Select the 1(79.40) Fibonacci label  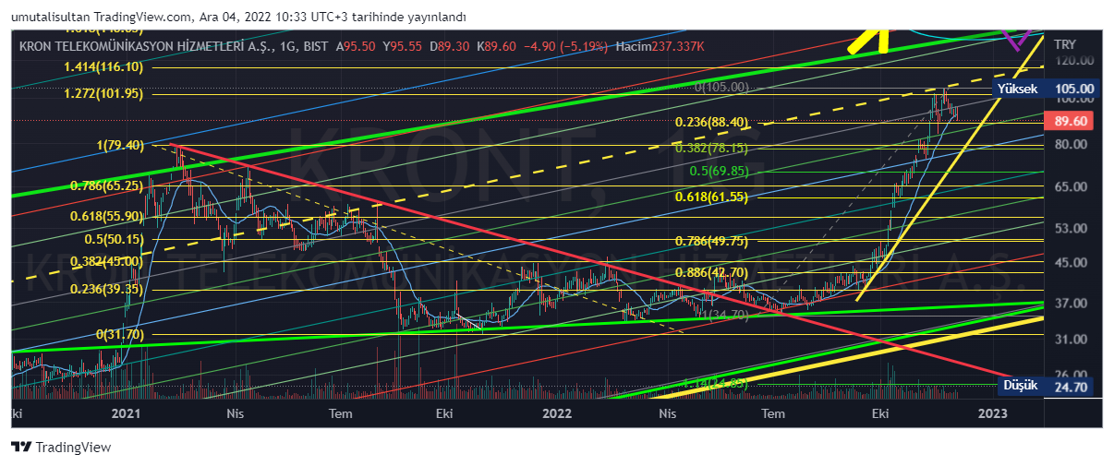coord(120,145)
